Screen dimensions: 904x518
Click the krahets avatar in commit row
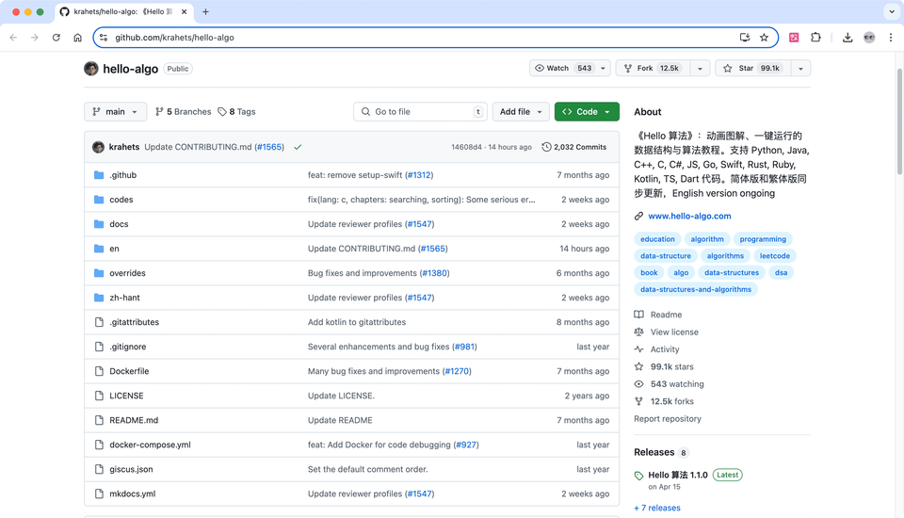(x=98, y=147)
